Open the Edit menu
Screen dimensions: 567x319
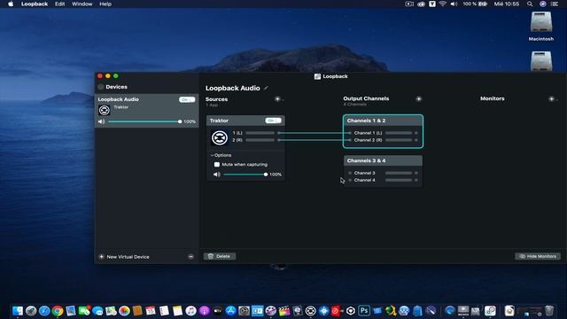(59, 4)
